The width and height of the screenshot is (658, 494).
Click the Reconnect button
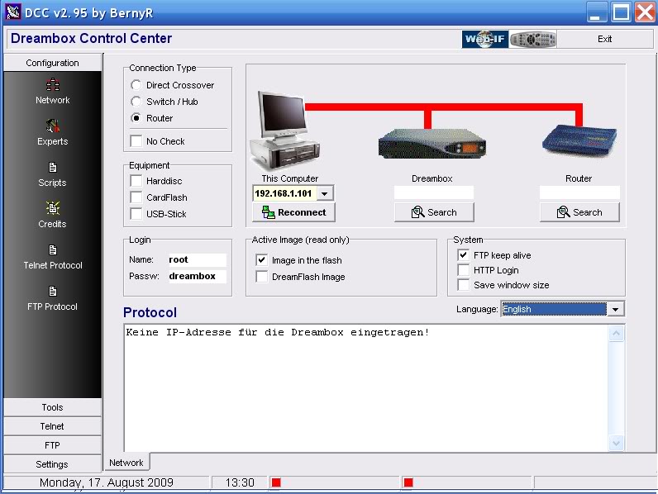[293, 212]
